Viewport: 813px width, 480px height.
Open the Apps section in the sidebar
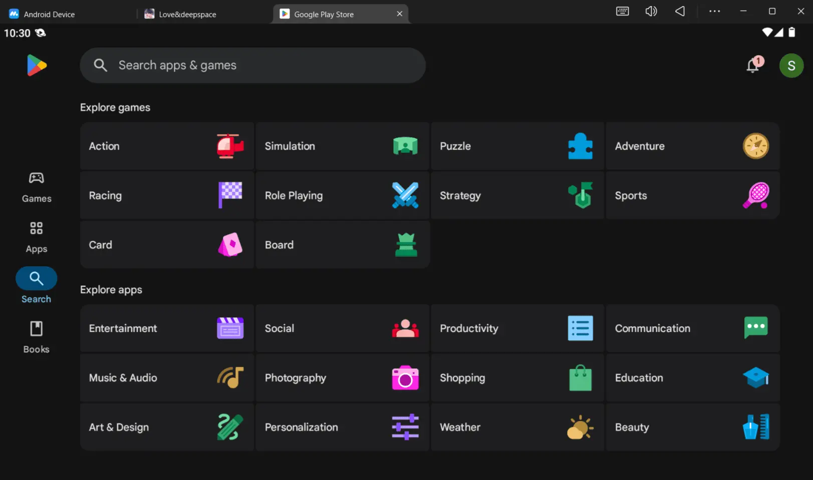pyautogui.click(x=37, y=238)
